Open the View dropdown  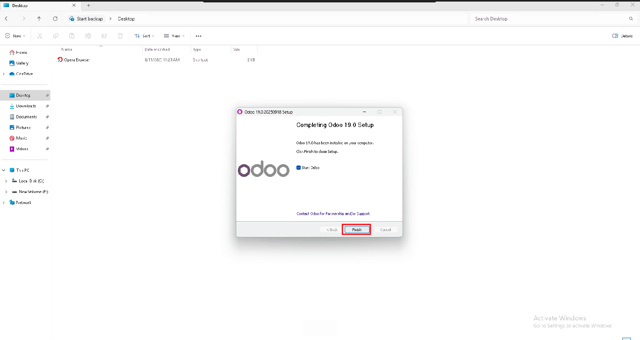tap(174, 36)
